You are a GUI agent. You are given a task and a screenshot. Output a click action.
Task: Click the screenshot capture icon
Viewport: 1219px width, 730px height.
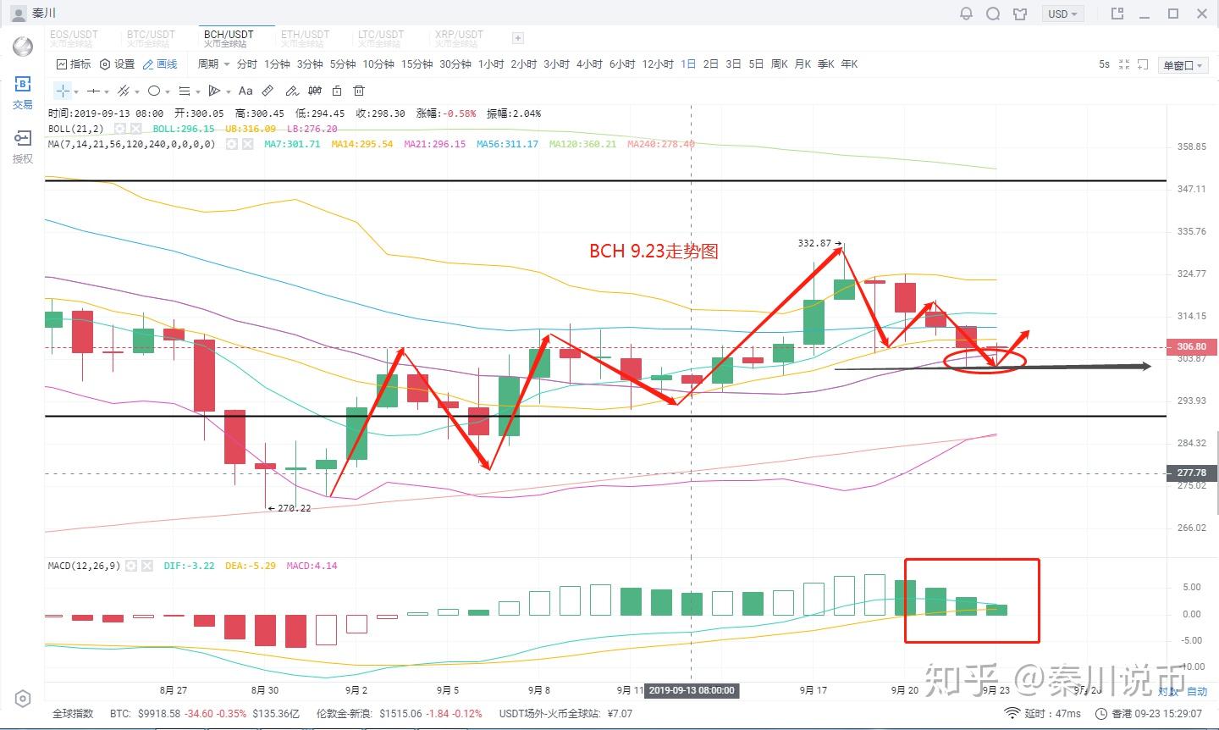coord(1143,64)
